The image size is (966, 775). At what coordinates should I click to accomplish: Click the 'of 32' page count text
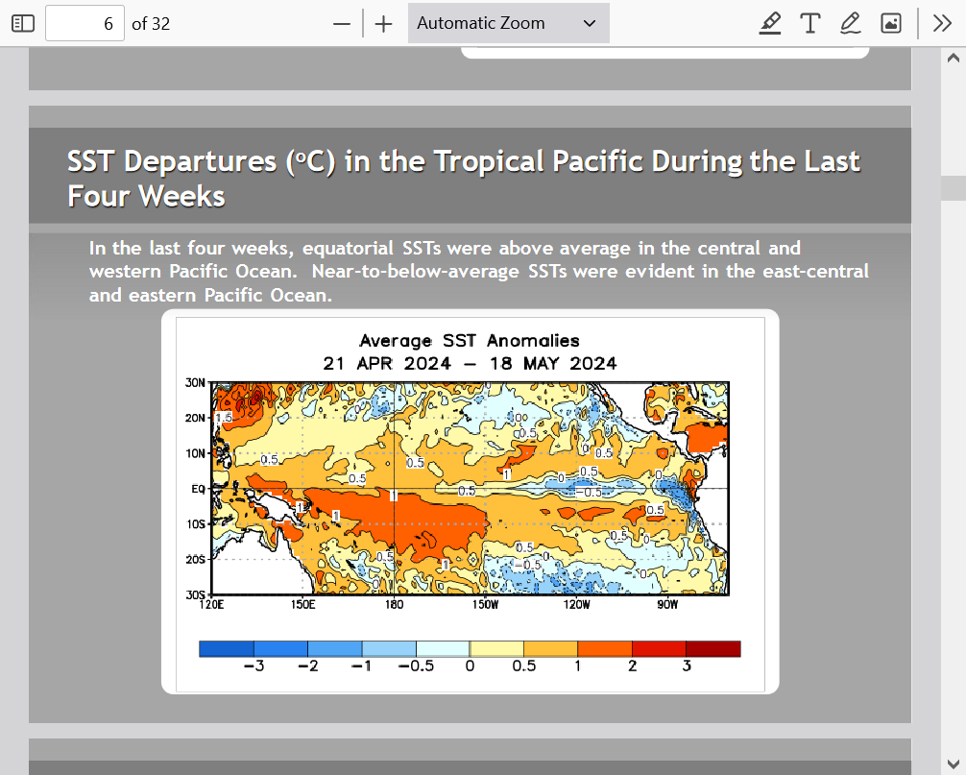tap(151, 24)
